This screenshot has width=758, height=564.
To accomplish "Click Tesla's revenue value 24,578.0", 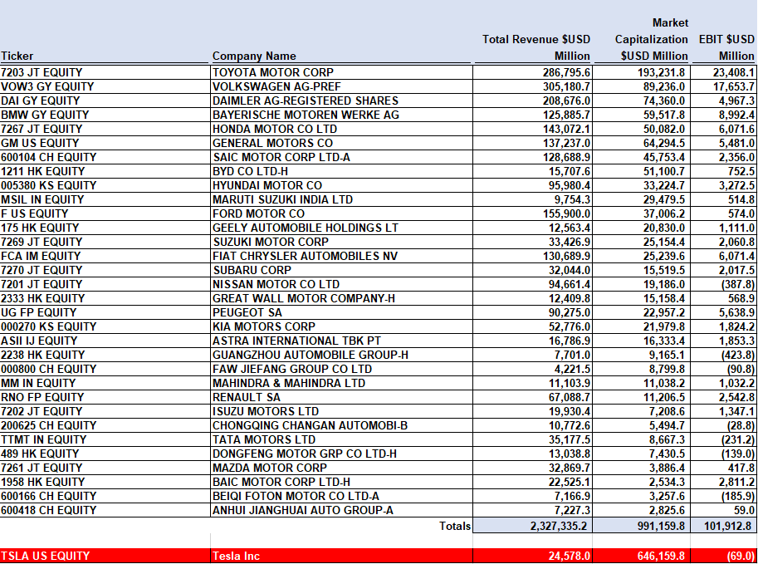I will click(x=570, y=556).
